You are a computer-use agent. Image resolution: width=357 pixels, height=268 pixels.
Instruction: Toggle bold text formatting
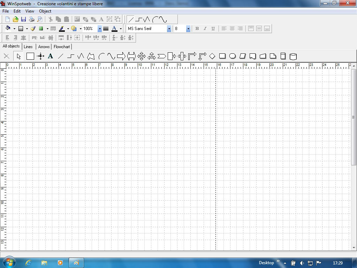[x=197, y=29]
